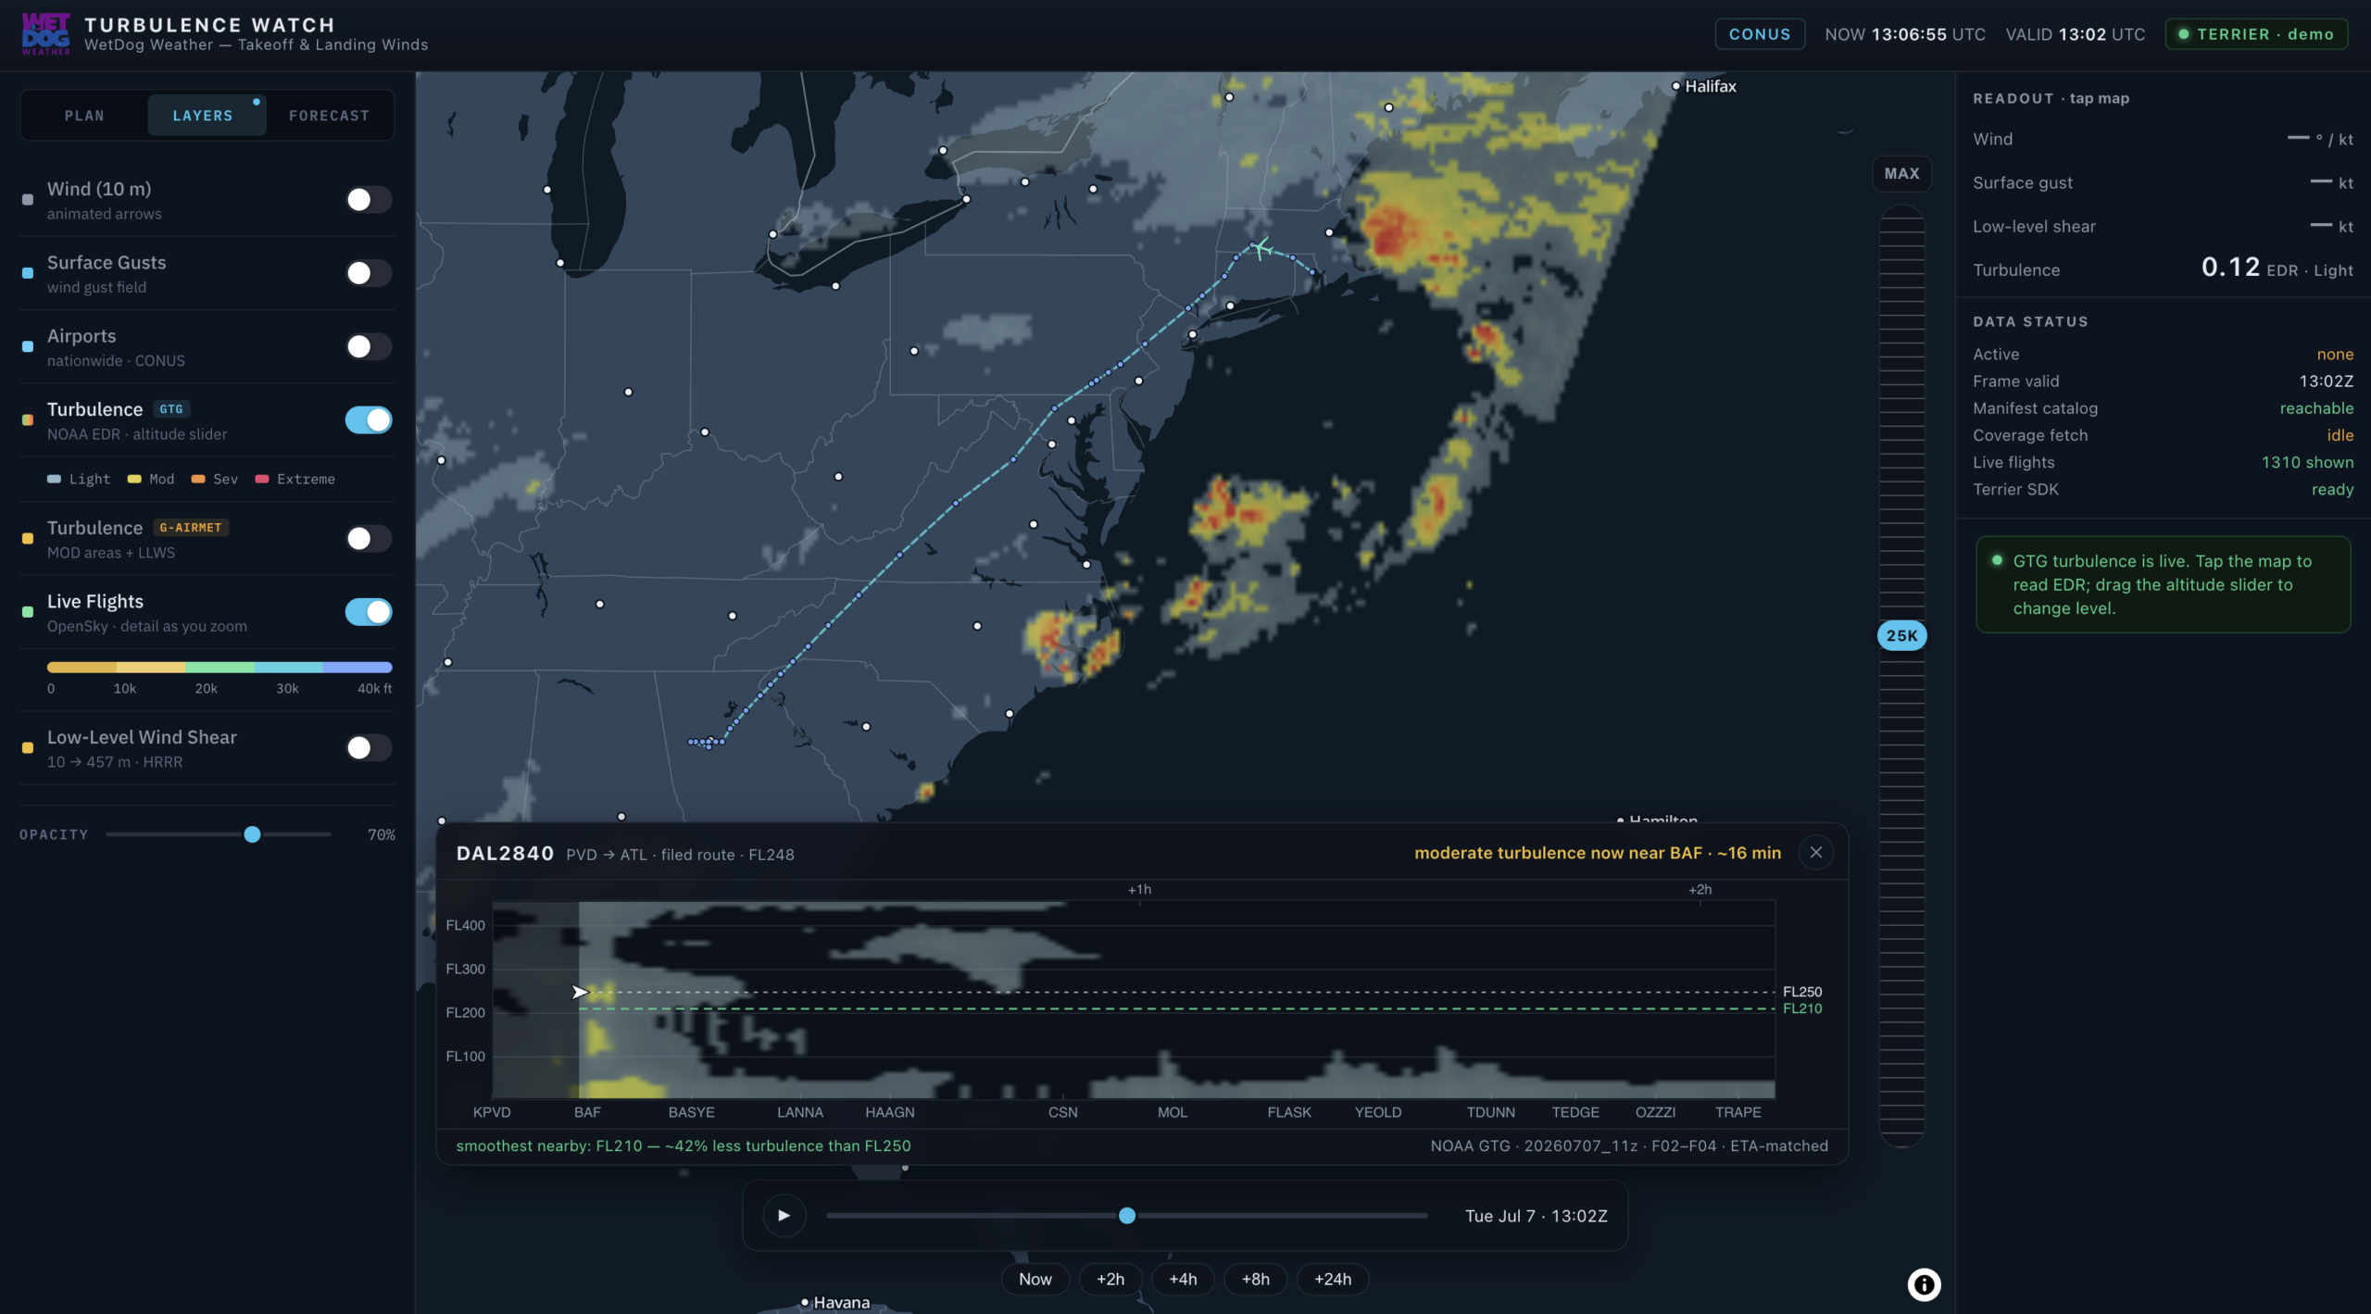Image resolution: width=2371 pixels, height=1314 pixels.
Task: Toggle the Turbulence GTG layer off
Action: (x=368, y=420)
